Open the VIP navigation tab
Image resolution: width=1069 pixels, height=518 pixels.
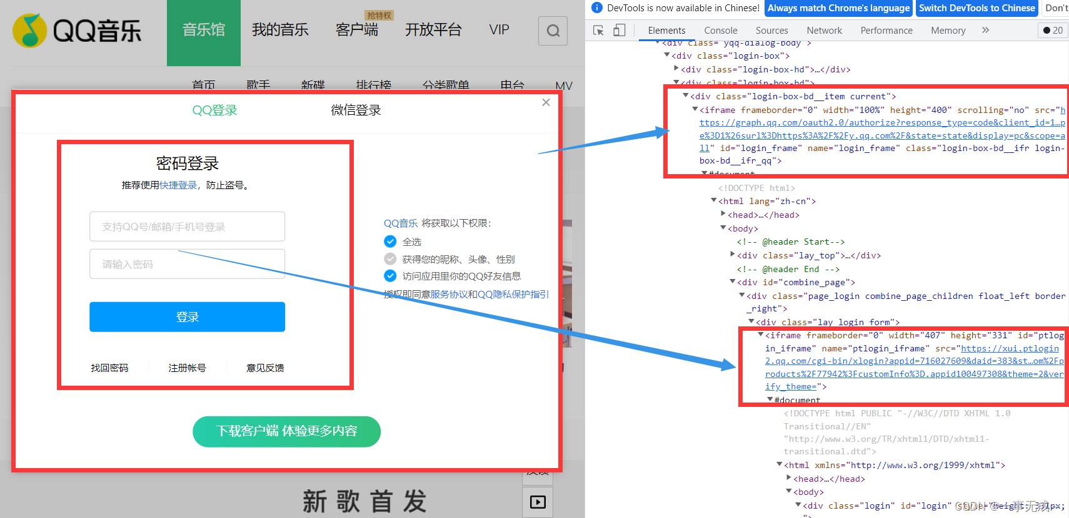pos(499,30)
